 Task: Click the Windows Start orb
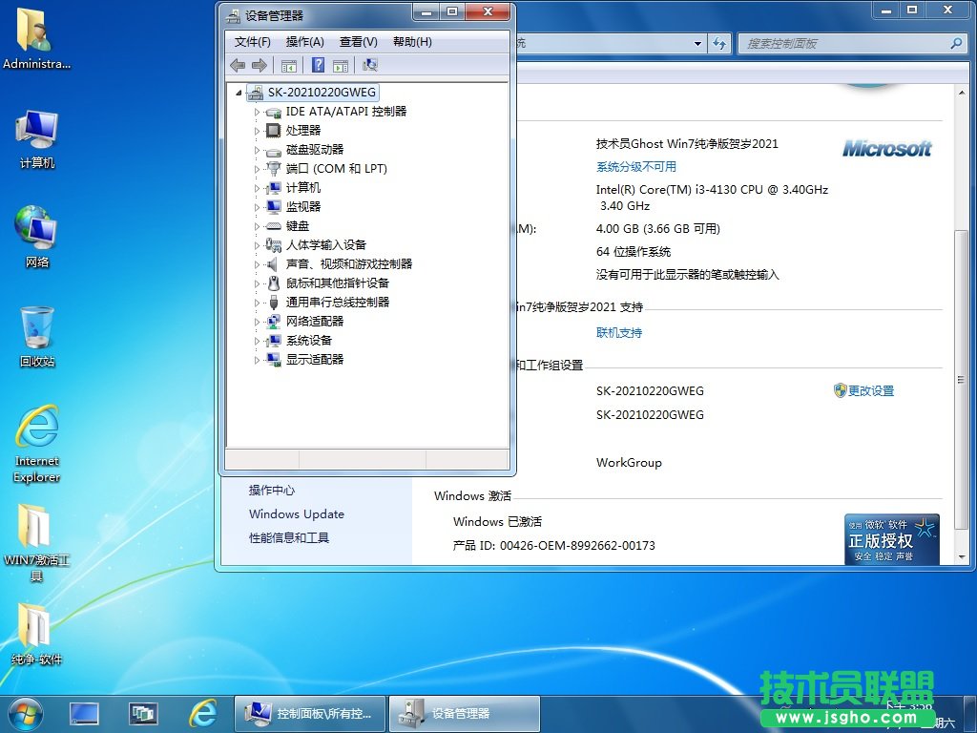[x=25, y=713]
